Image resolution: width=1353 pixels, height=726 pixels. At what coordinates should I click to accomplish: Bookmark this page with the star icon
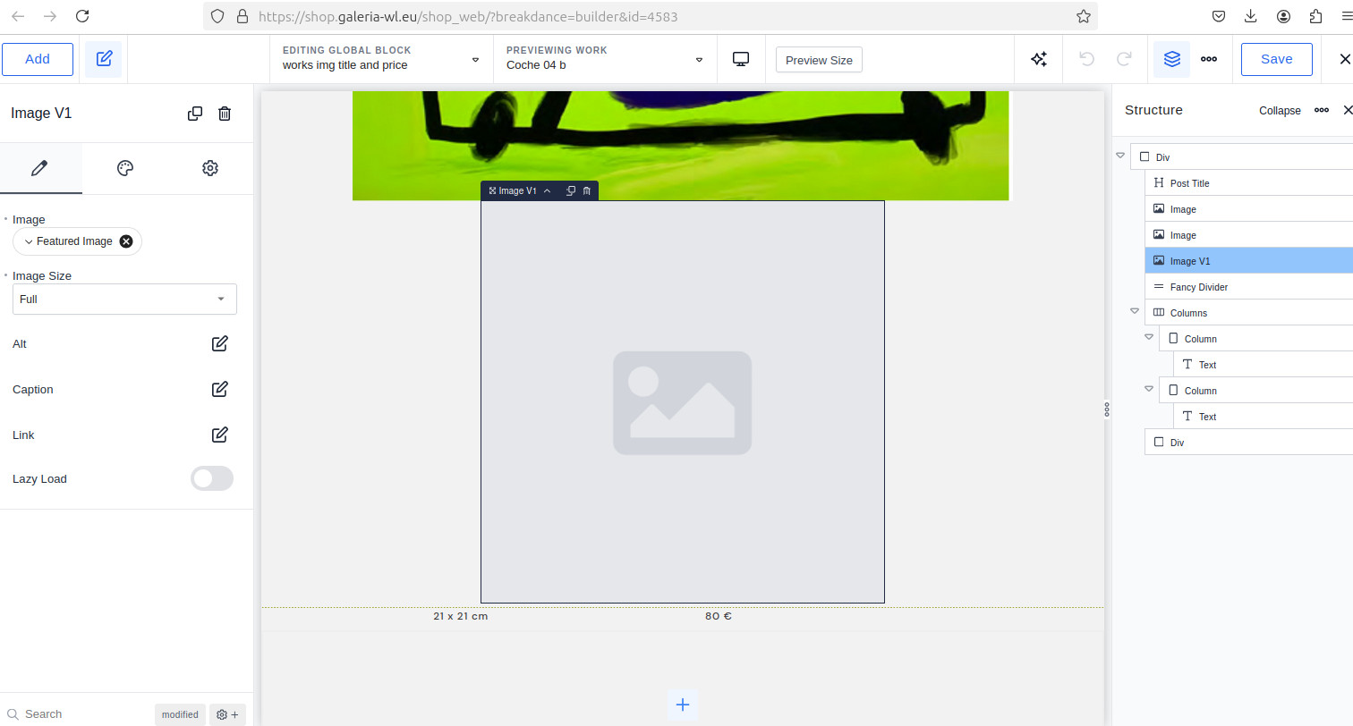(1084, 16)
